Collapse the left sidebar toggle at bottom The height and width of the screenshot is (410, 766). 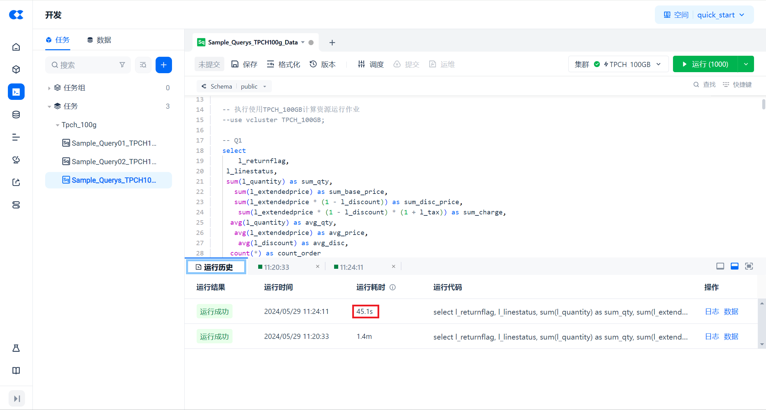(x=16, y=398)
